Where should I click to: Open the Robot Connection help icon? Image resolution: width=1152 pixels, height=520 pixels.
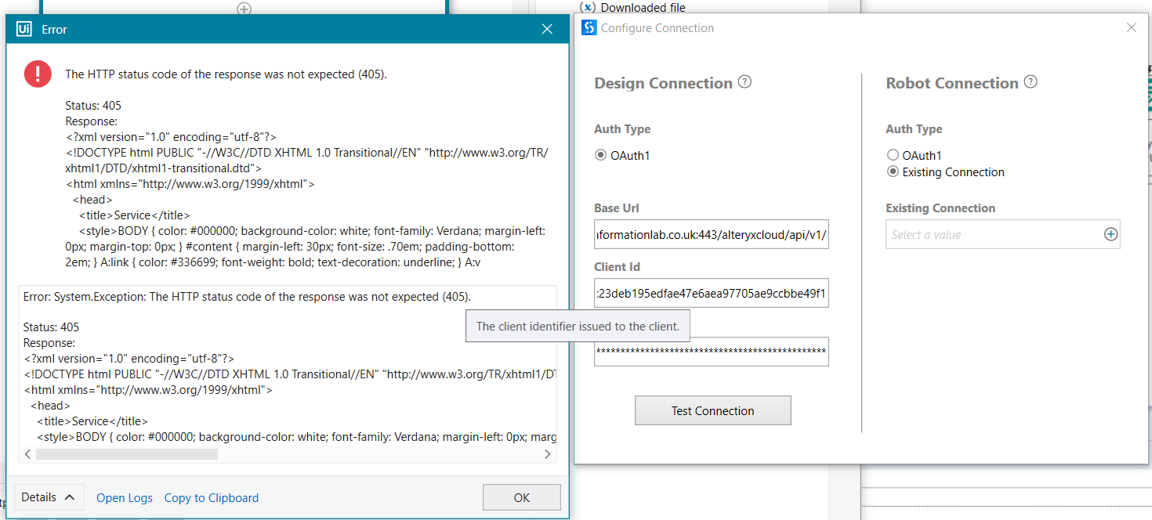pos(1031,82)
